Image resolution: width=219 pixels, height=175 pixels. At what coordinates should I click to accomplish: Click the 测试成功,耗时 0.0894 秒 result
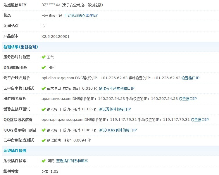click(x=69, y=141)
